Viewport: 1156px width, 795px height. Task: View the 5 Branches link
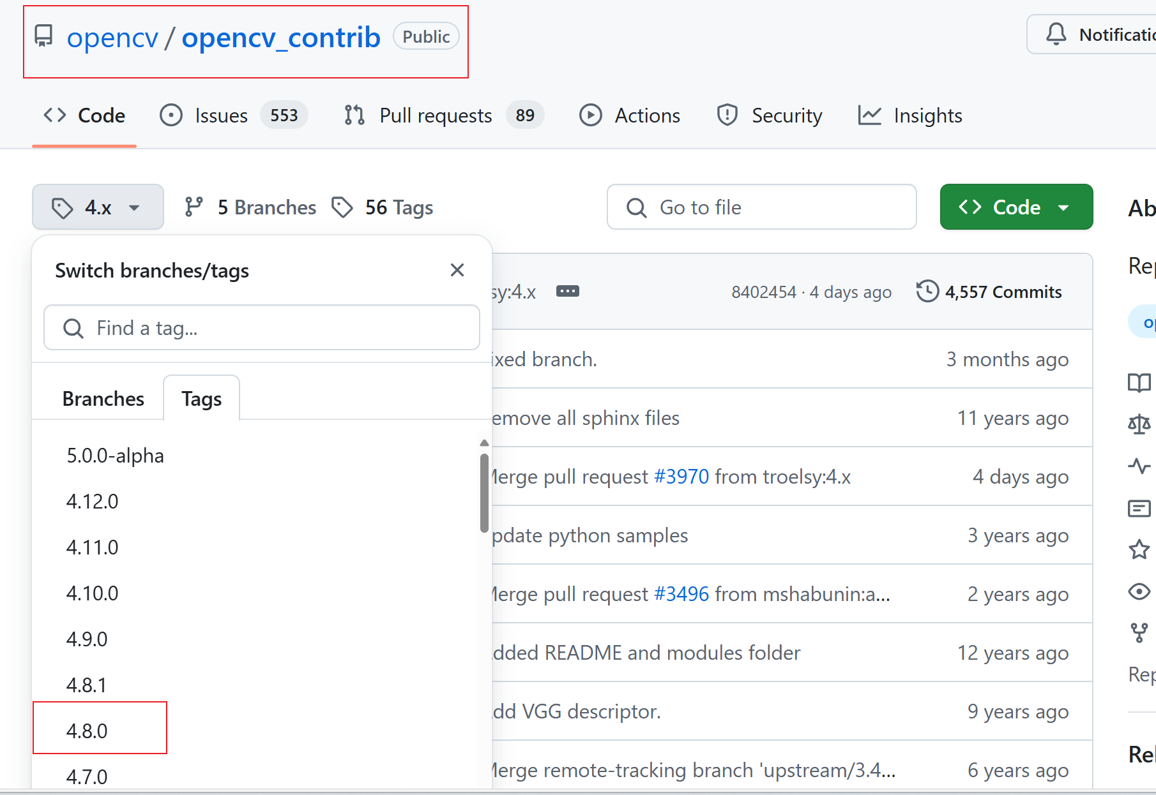(x=250, y=207)
